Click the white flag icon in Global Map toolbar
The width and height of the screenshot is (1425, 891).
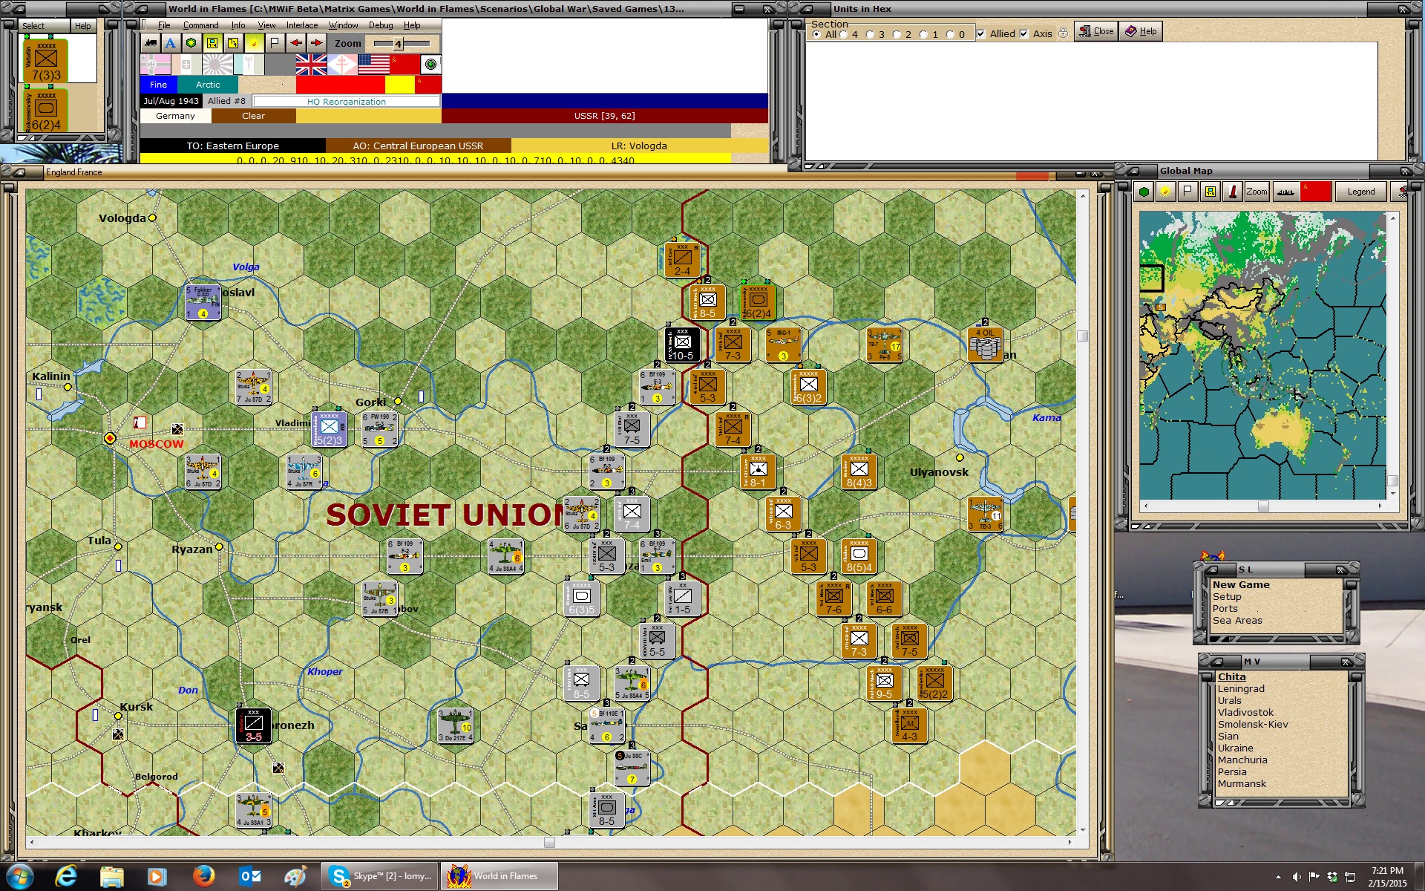pos(1188,192)
